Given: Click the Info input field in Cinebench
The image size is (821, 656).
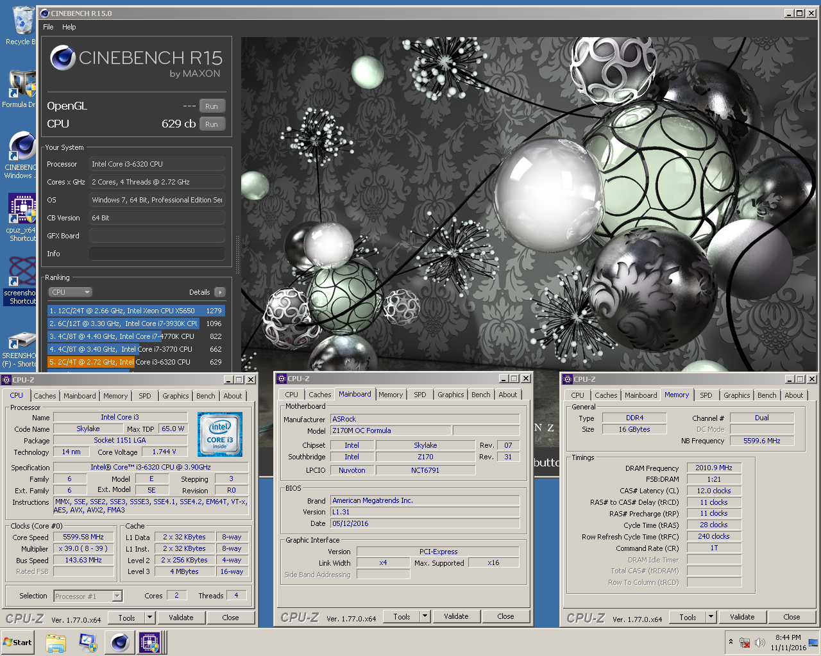Looking at the screenshot, I should pyautogui.click(x=157, y=254).
